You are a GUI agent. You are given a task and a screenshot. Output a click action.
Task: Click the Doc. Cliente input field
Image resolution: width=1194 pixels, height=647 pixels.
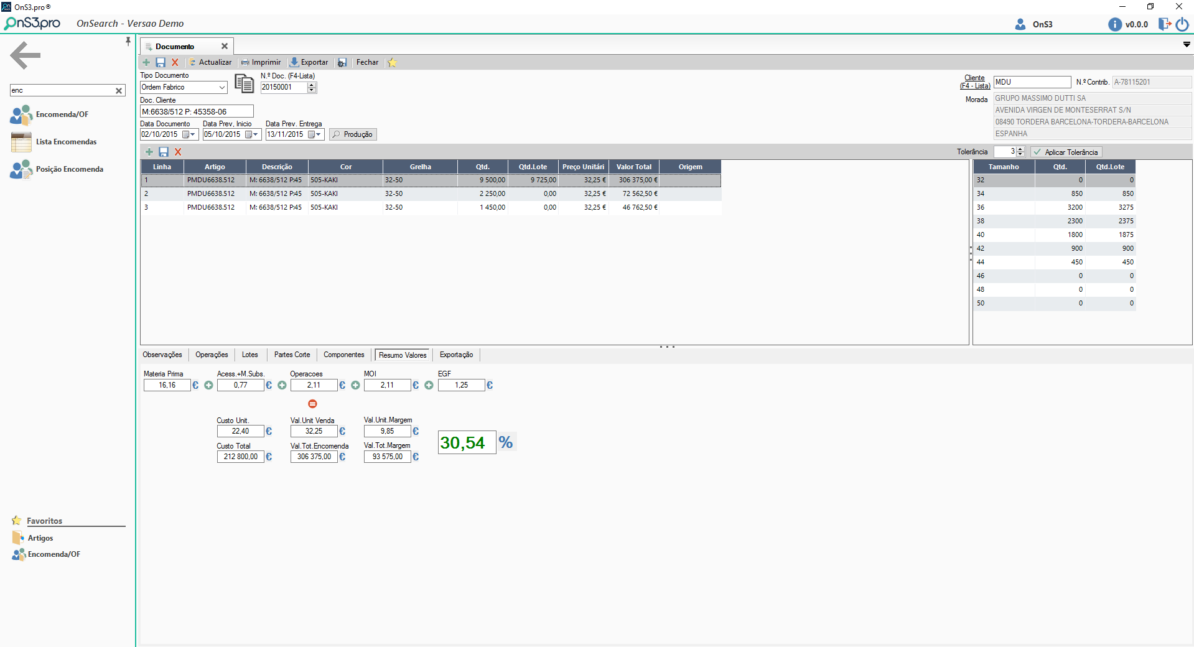197,112
